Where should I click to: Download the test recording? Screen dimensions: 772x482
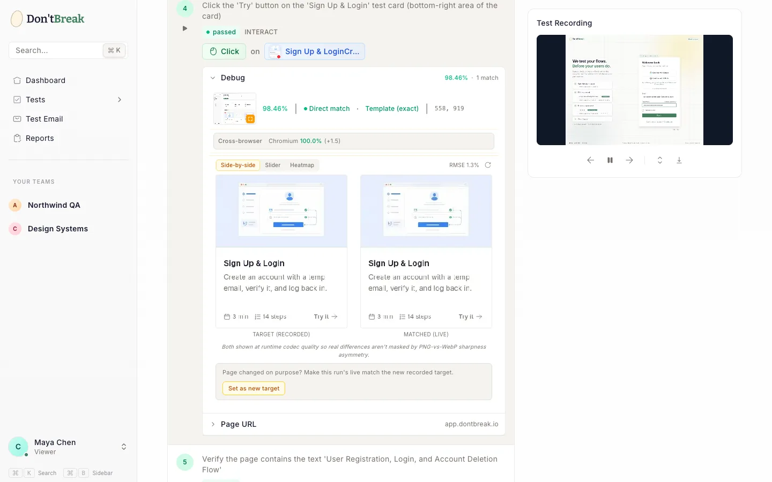[x=679, y=160]
